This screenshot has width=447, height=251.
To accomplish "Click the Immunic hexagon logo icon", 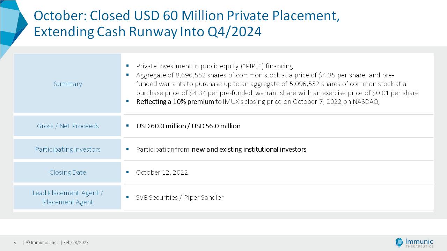I will pyautogui.click(x=399, y=242).
